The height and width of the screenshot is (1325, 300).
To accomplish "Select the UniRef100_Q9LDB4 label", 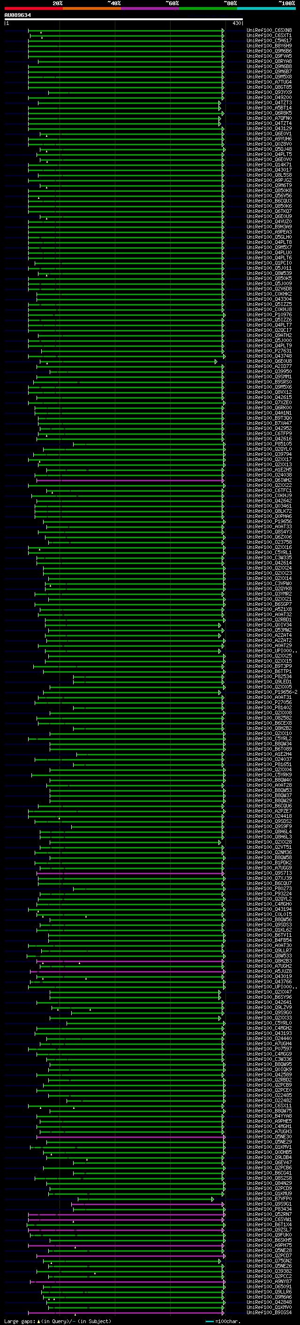I will tap(269, 1157).
